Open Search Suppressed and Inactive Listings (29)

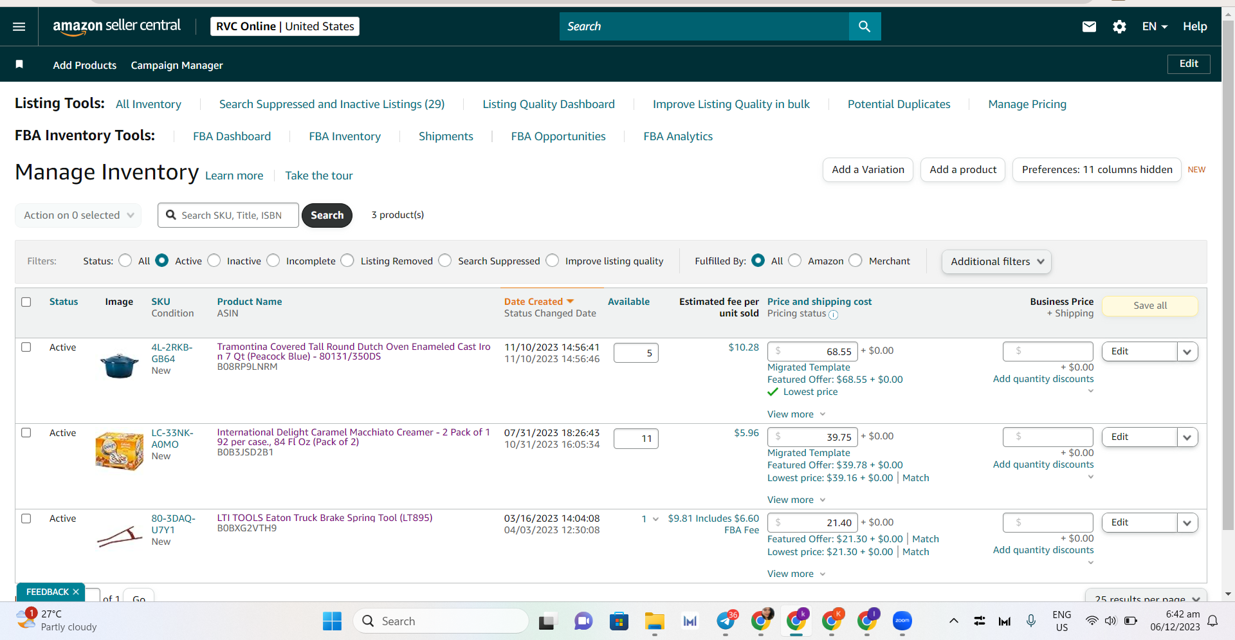[x=332, y=104]
